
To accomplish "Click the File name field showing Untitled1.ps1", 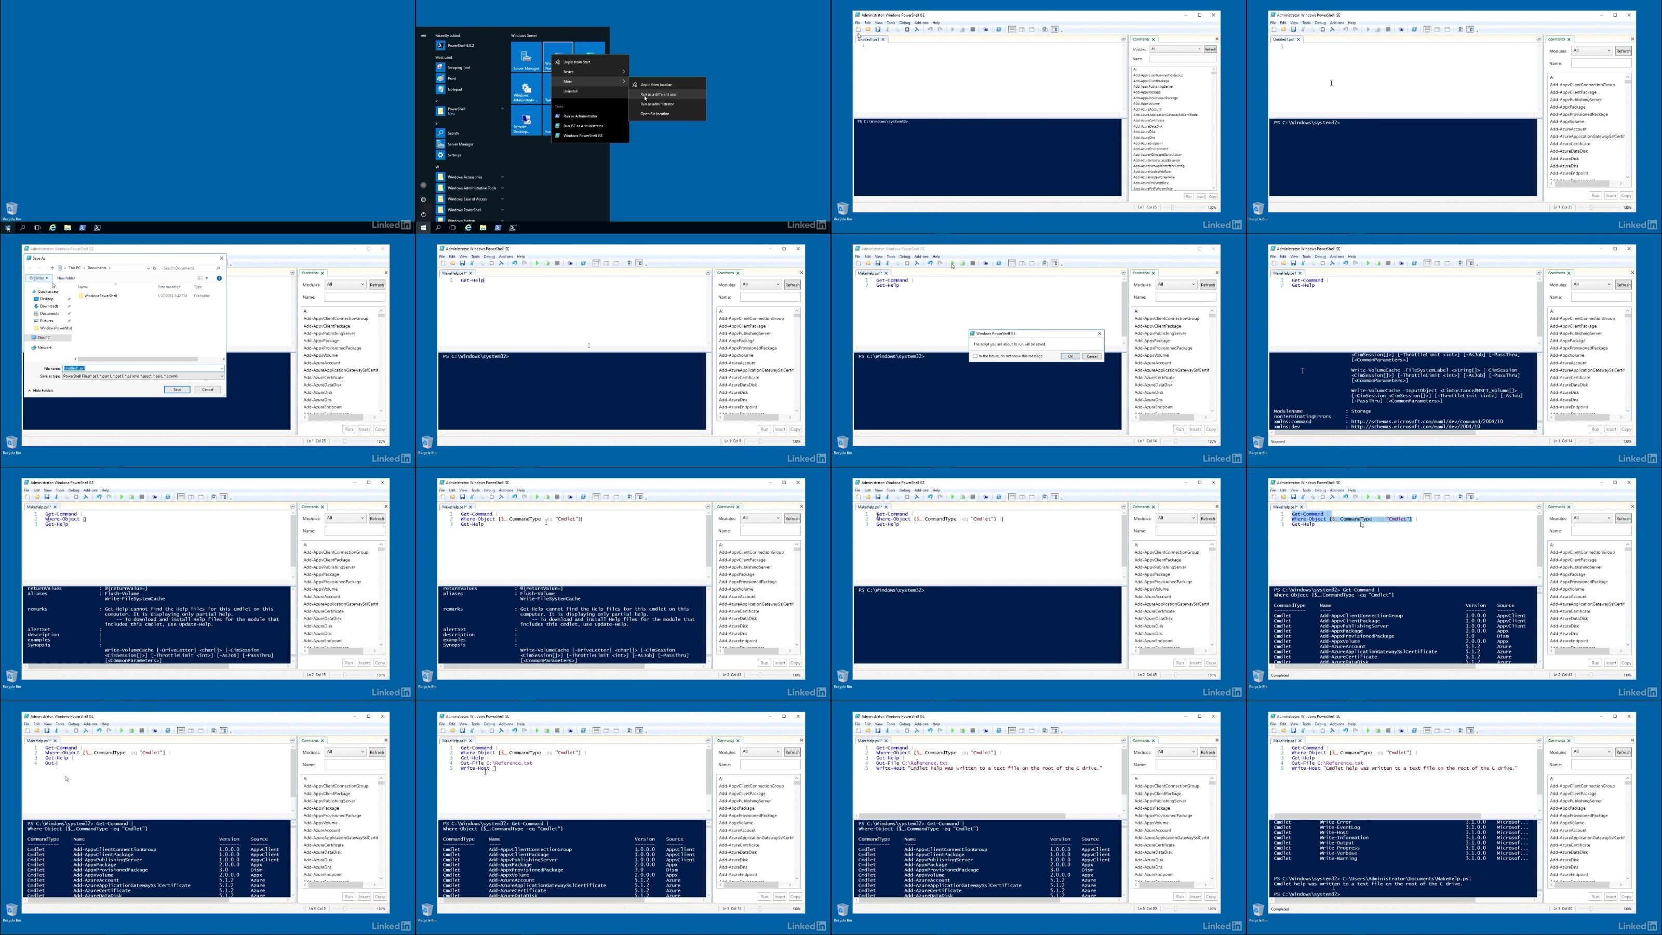I will 143,368.
